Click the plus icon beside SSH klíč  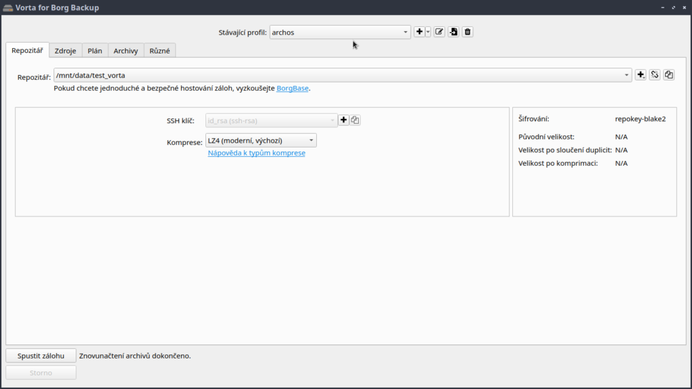[x=343, y=120]
